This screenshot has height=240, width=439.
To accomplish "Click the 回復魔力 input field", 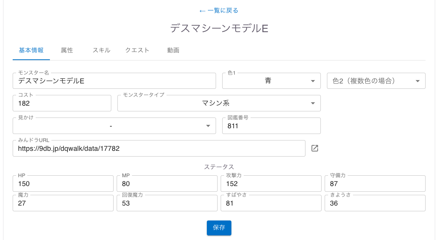I will pyautogui.click(x=167, y=203).
